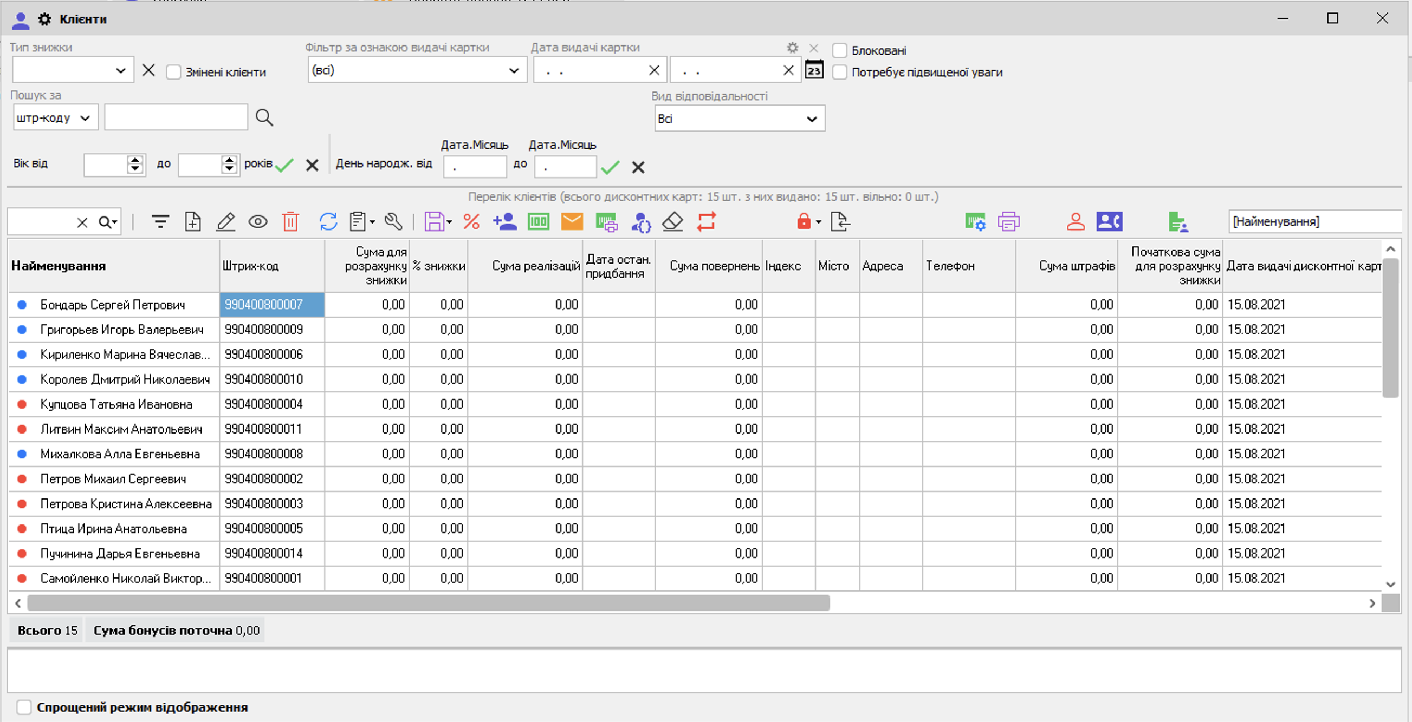Decrease the age 'до' spinner value
Image resolution: width=1412 pixels, height=722 pixels.
229,169
